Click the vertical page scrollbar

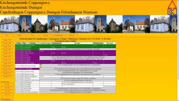coord(178,50)
